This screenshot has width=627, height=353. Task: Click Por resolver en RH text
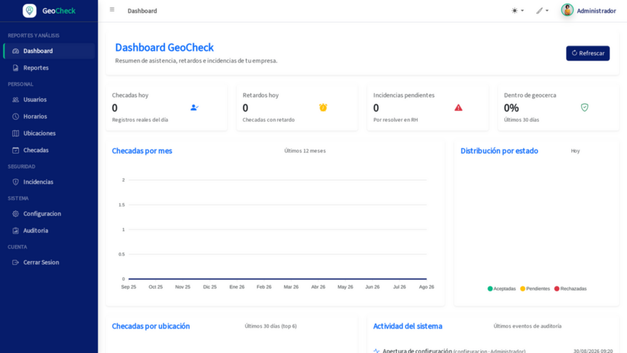click(395, 120)
